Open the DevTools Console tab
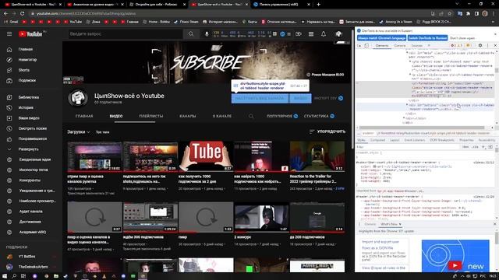This screenshot has width=499, height=280. tap(400, 45)
